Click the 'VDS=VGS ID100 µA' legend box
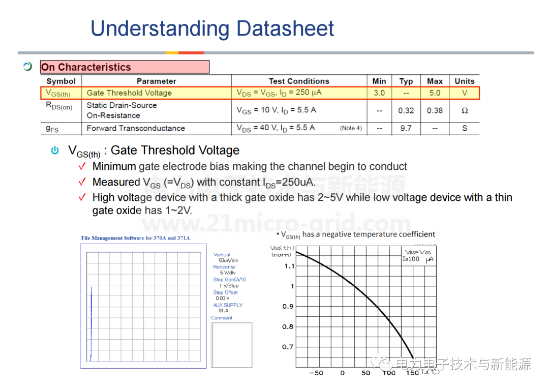 click(418, 256)
